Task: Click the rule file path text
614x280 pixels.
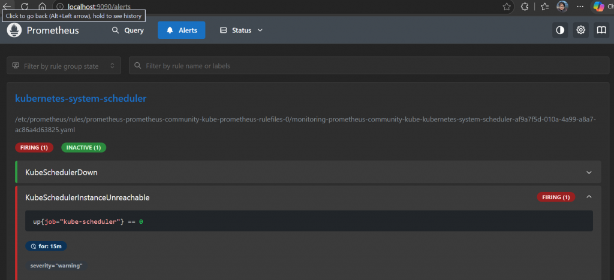Action: [305, 124]
